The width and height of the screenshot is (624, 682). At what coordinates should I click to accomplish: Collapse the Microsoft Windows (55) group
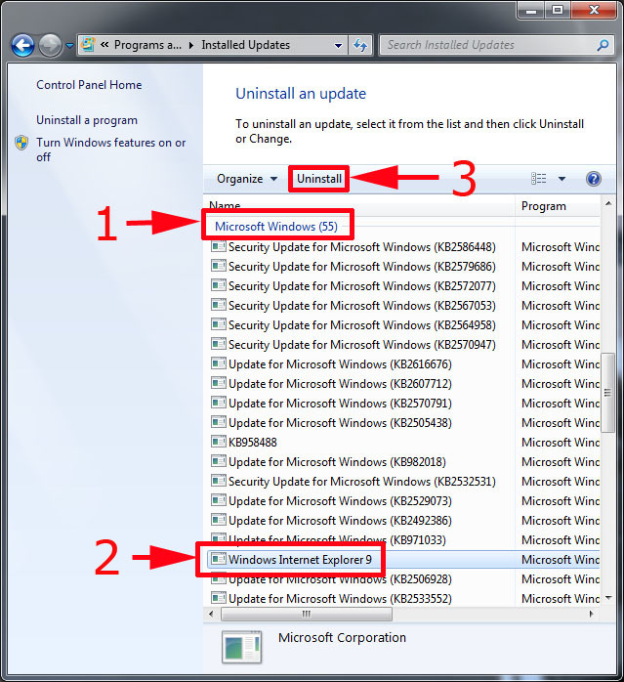(x=276, y=227)
